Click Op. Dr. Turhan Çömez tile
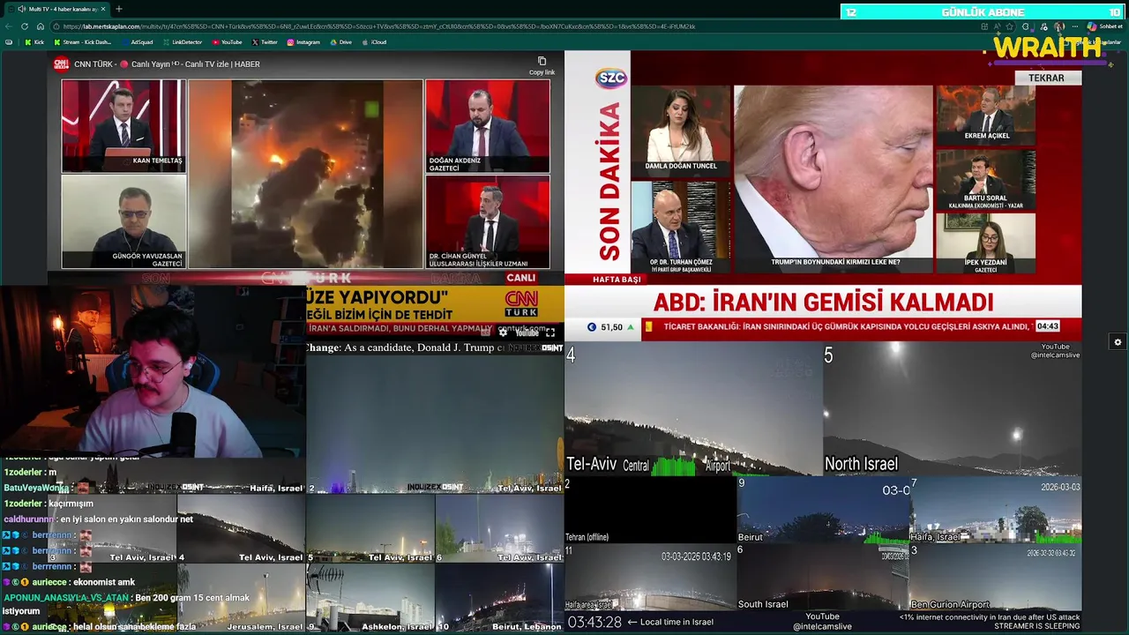This screenshot has height=635, width=1129. click(681, 227)
